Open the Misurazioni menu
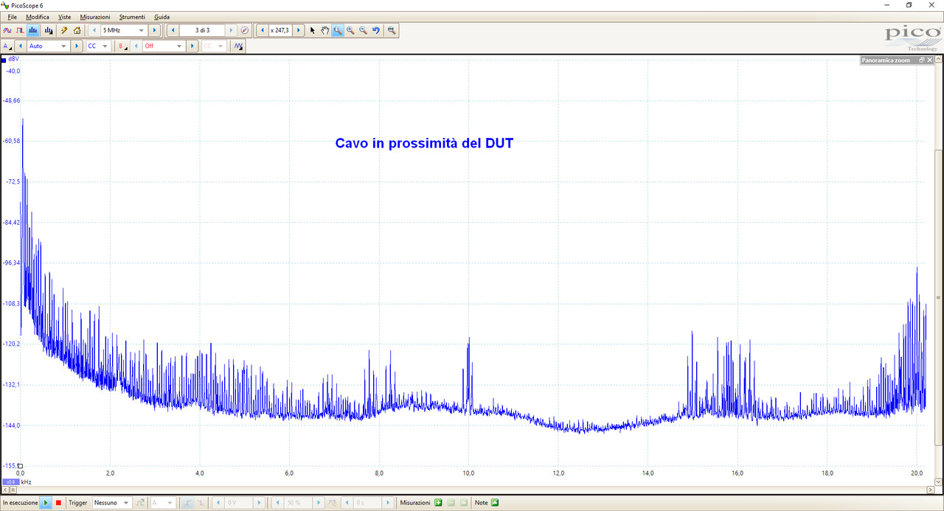Image resolution: width=944 pixels, height=511 pixels. pos(95,16)
